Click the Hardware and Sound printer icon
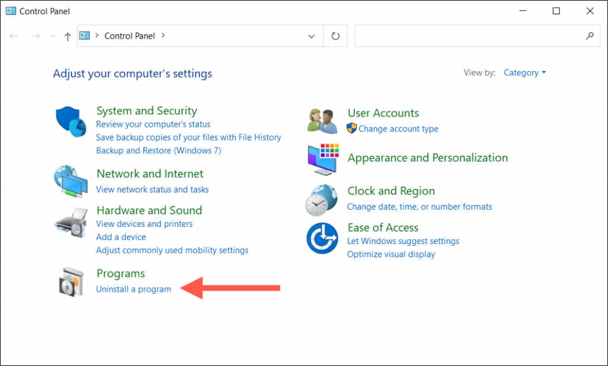 (x=71, y=223)
